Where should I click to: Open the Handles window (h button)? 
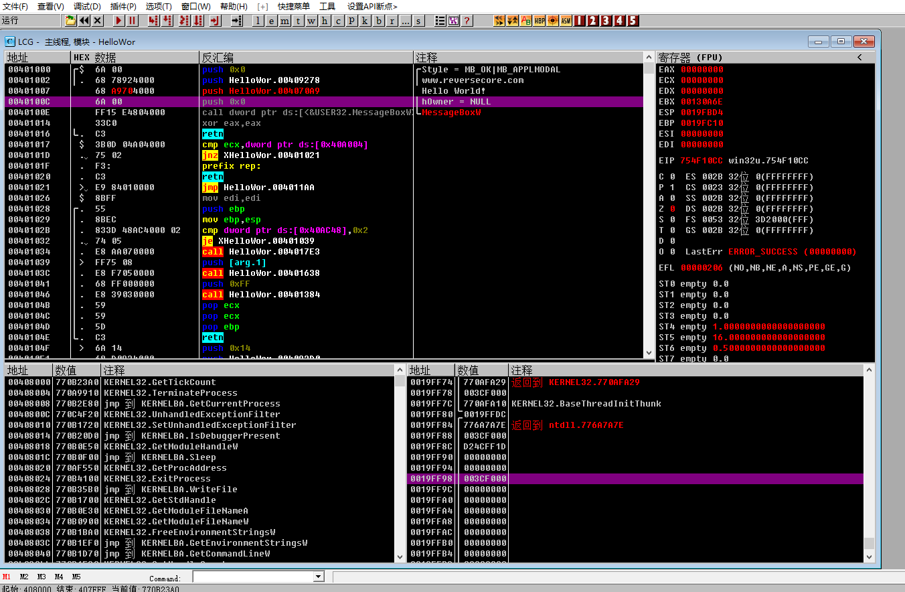[325, 21]
